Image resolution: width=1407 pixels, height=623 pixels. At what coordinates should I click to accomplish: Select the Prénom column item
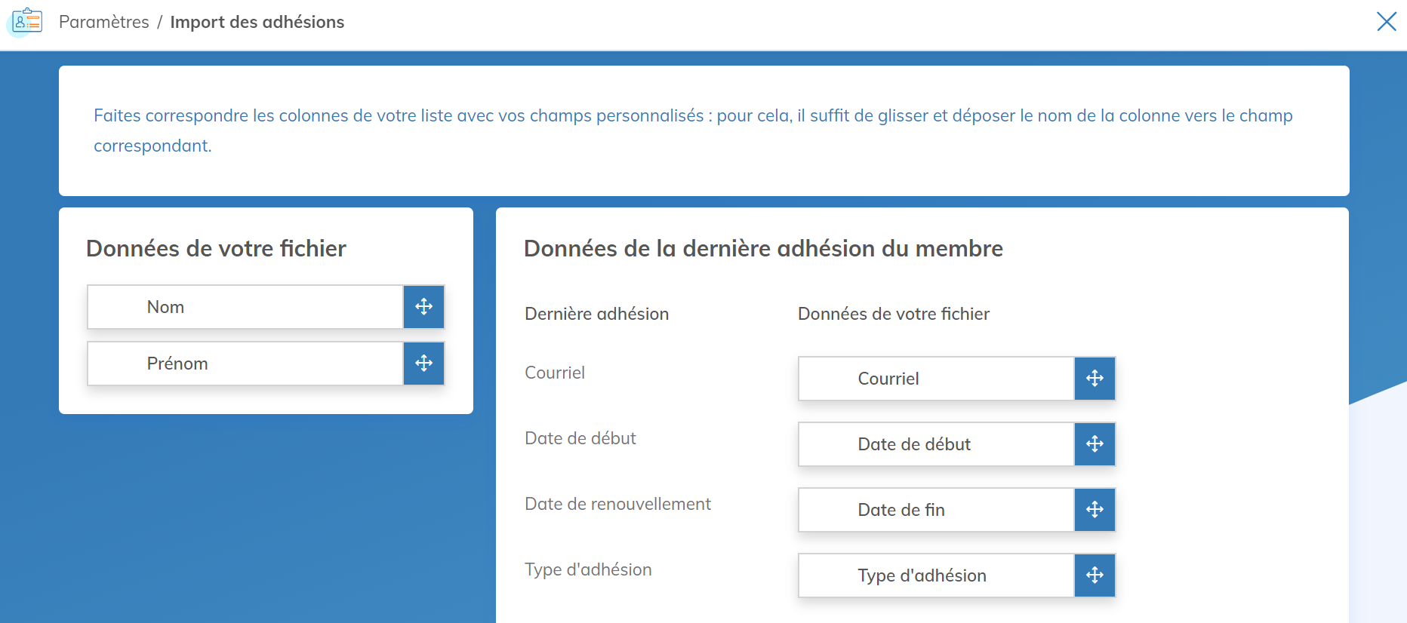pos(245,364)
